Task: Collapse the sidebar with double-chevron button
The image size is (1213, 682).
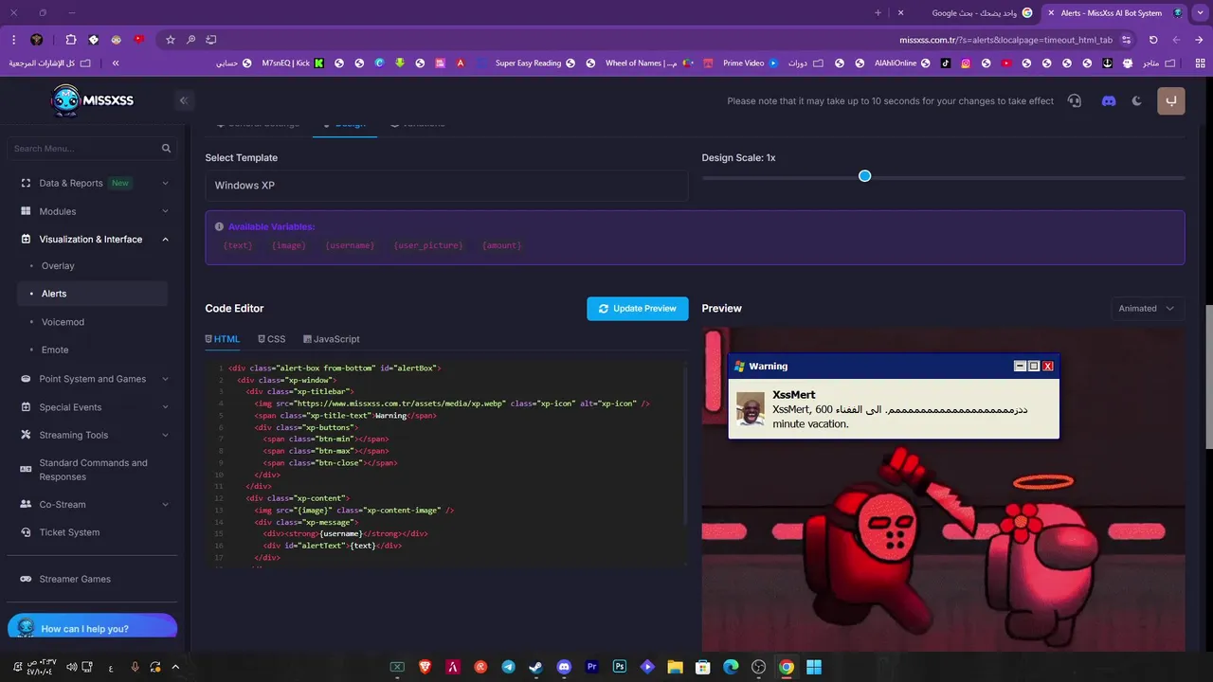Action: point(184,100)
